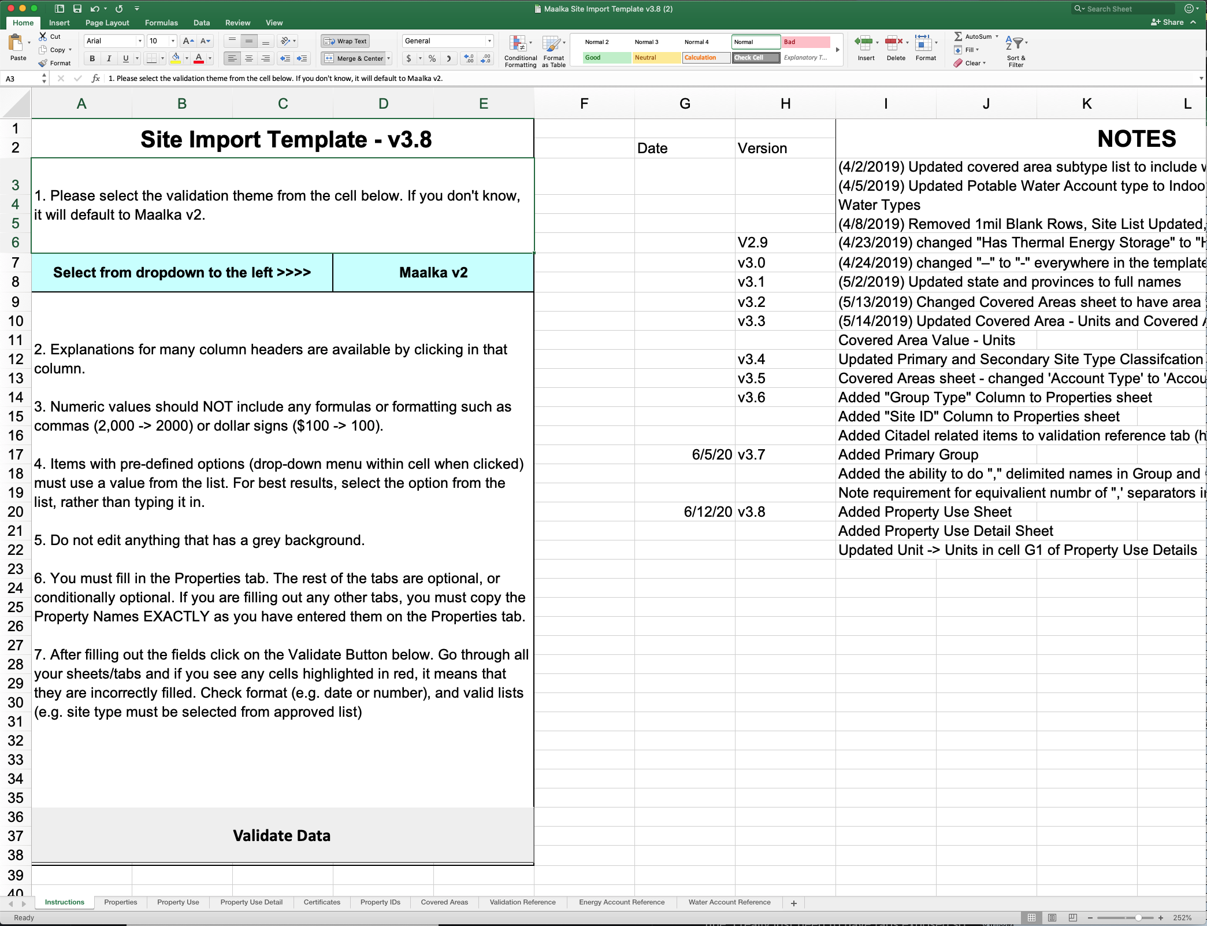Screen dimensions: 1207x926
Task: Click the Decrease Decimal icon
Action: click(x=486, y=58)
